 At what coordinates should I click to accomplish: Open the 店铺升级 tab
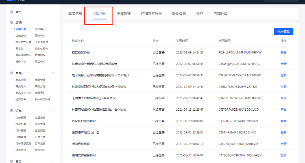(220, 14)
